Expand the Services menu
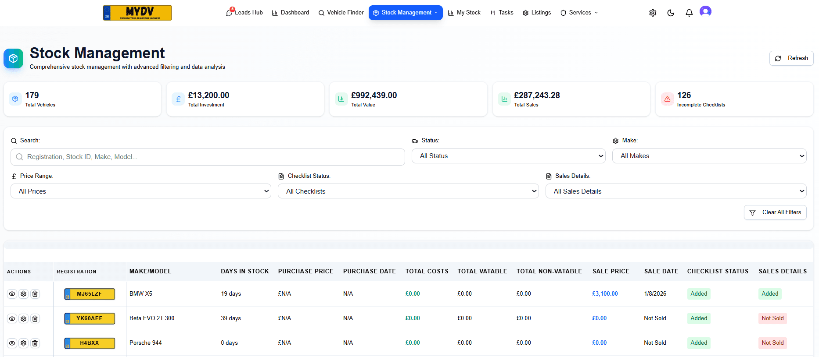819x357 pixels. (579, 13)
